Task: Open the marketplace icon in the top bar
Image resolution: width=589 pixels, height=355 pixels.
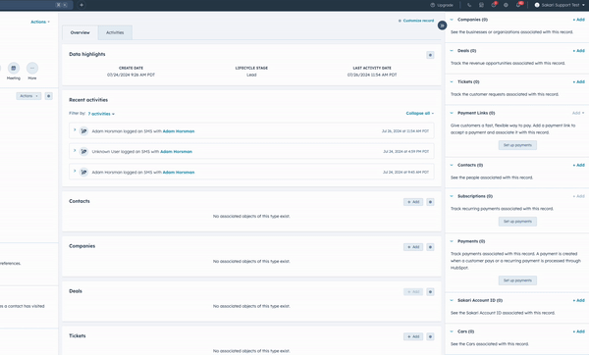Action: pyautogui.click(x=481, y=5)
